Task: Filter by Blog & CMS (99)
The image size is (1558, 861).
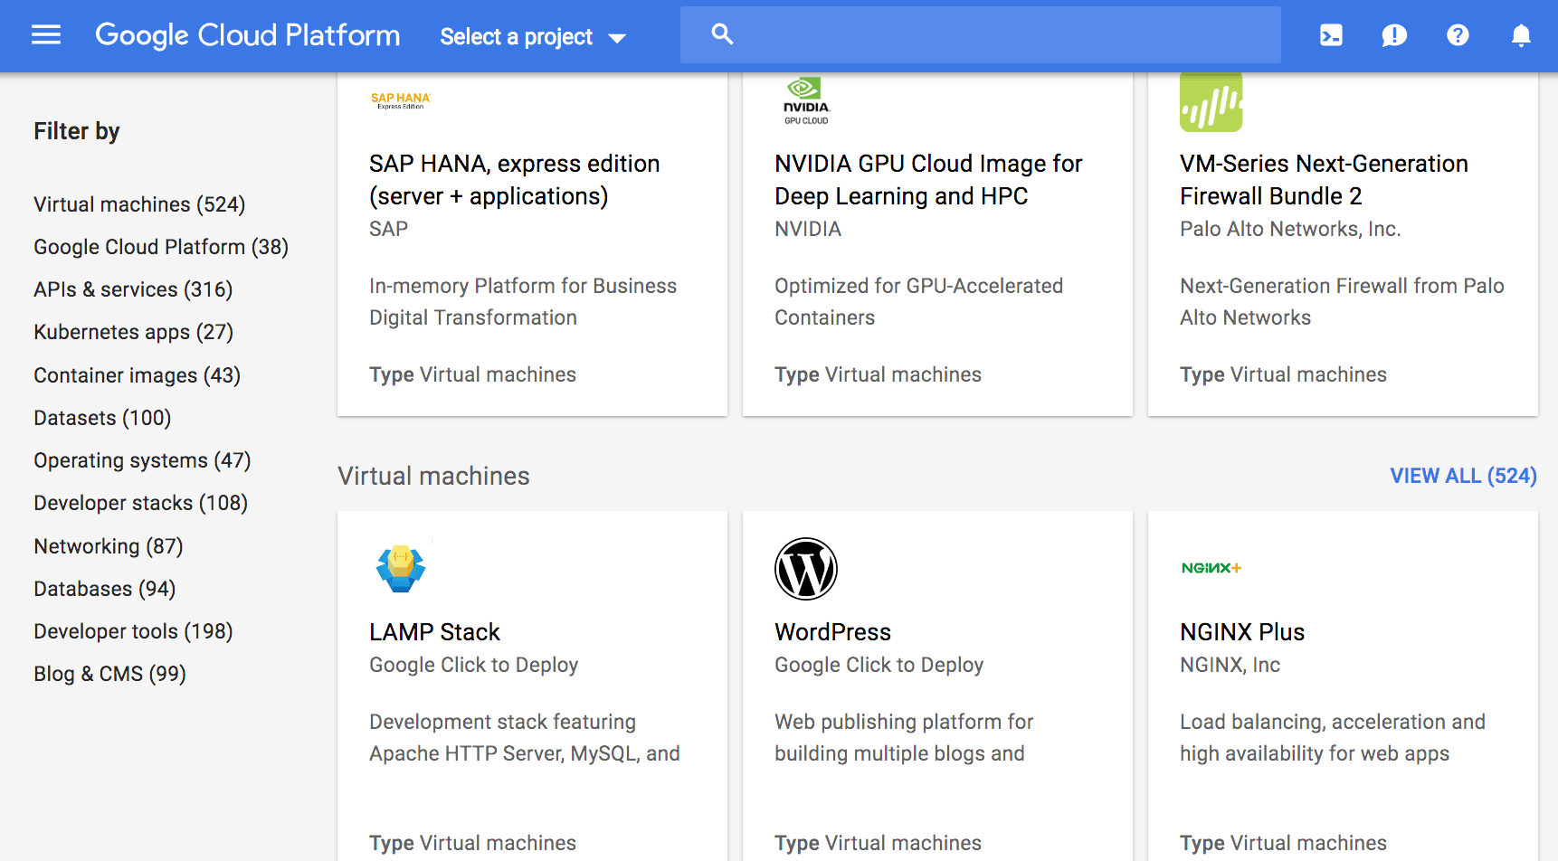Action: 110,674
